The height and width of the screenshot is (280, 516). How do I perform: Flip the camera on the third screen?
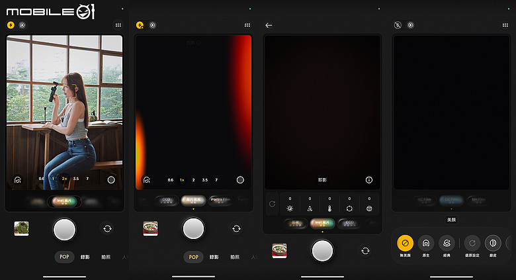point(365,251)
